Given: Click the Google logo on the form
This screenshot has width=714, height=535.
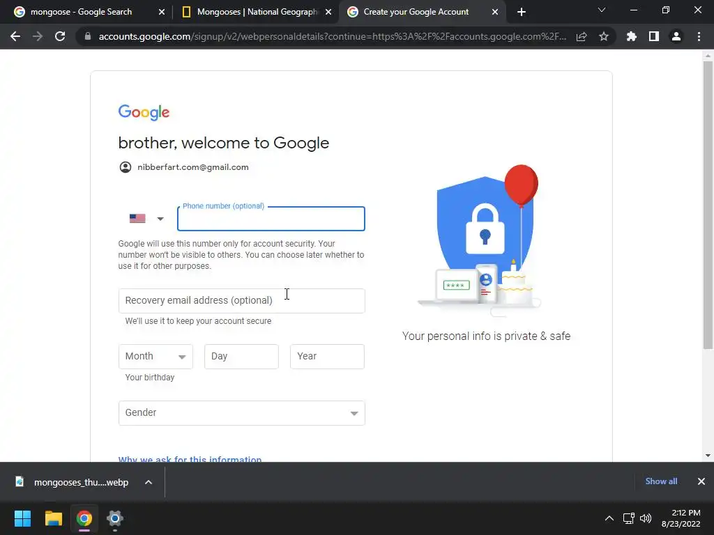Looking at the screenshot, I should (x=144, y=112).
